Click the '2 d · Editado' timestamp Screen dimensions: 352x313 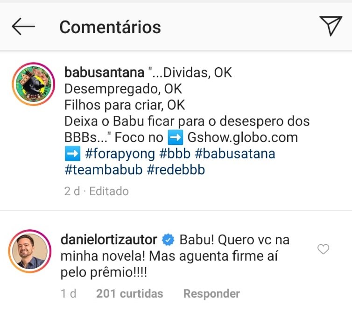pos(97,191)
